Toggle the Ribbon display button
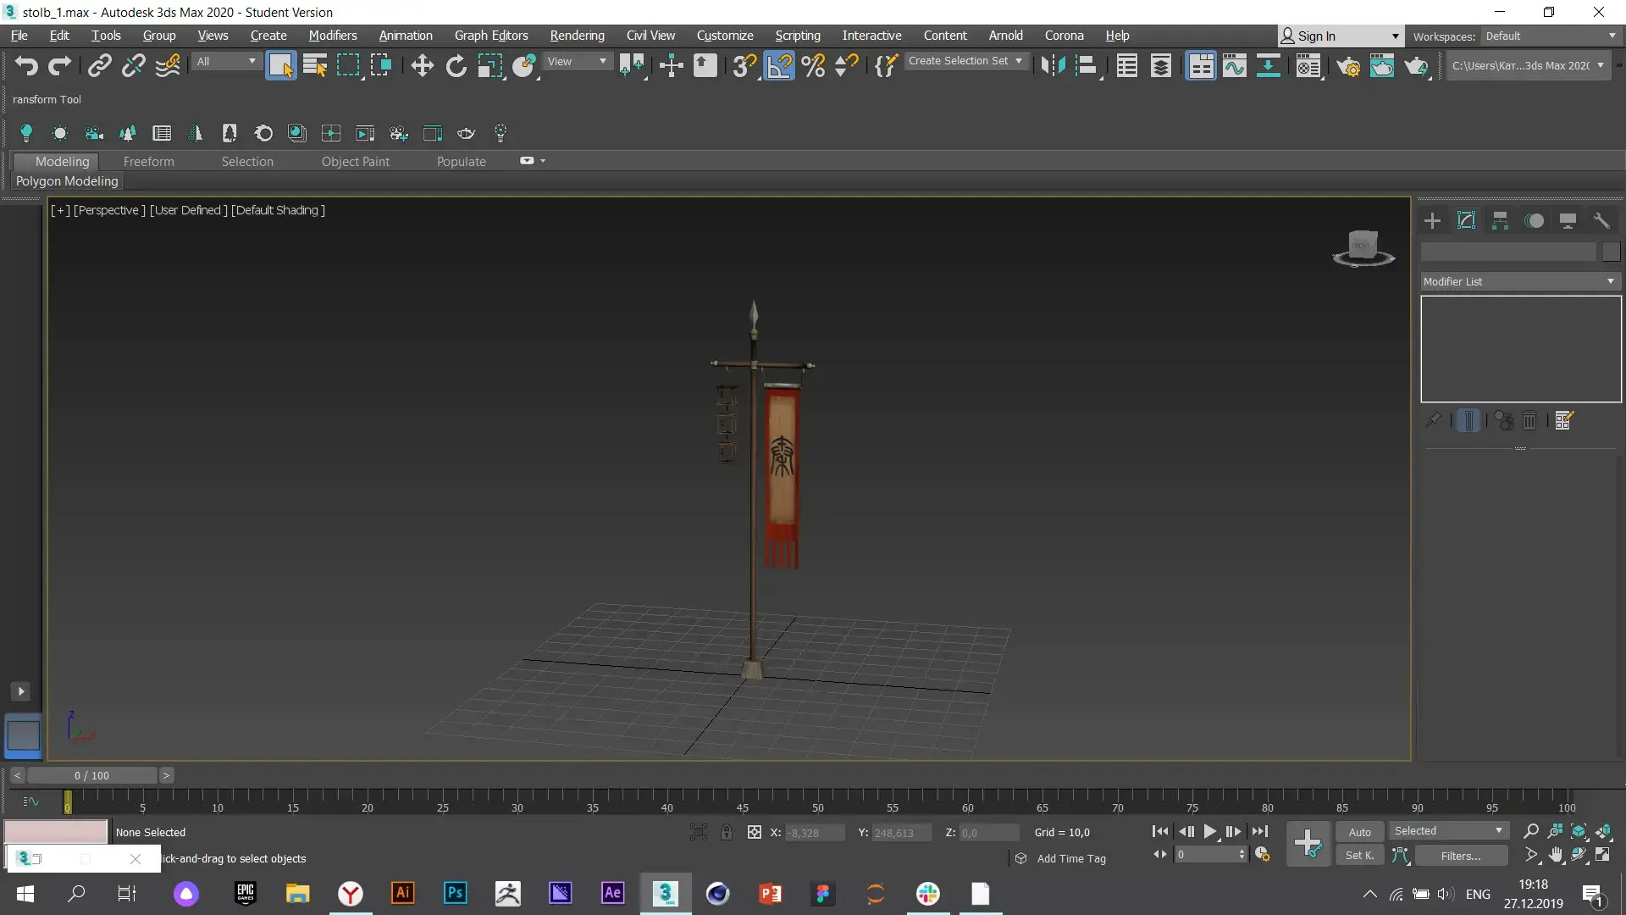This screenshot has height=915, width=1626. click(x=1200, y=65)
